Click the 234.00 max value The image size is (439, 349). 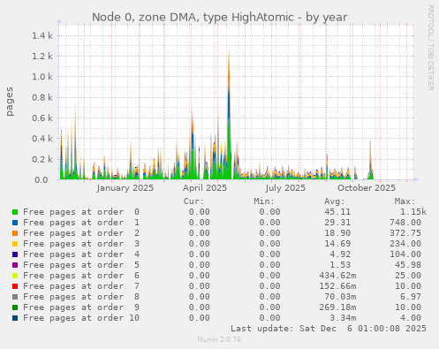click(405, 244)
